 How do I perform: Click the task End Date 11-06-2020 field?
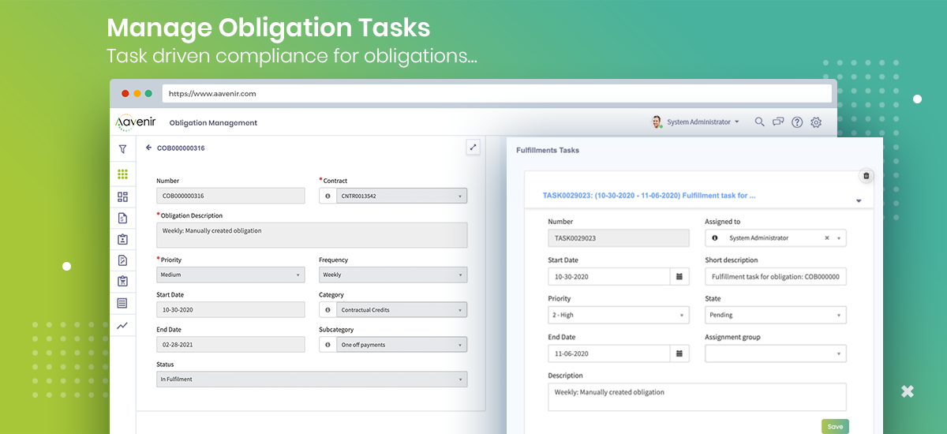[x=609, y=354]
